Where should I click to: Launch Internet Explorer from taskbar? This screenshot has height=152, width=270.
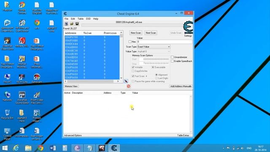[16, 148]
